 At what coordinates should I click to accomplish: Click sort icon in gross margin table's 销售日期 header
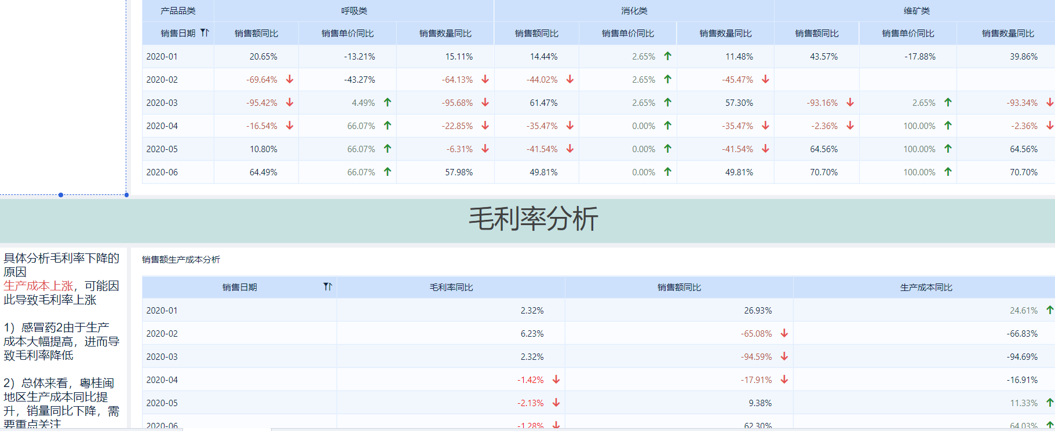click(x=327, y=287)
